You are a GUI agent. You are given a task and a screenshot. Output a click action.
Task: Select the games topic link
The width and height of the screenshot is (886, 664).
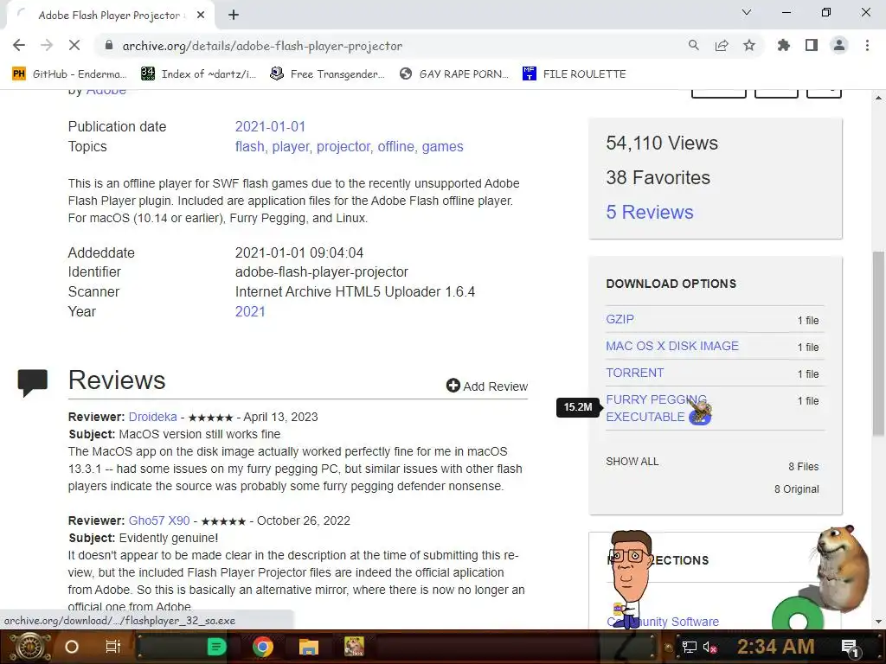point(442,147)
